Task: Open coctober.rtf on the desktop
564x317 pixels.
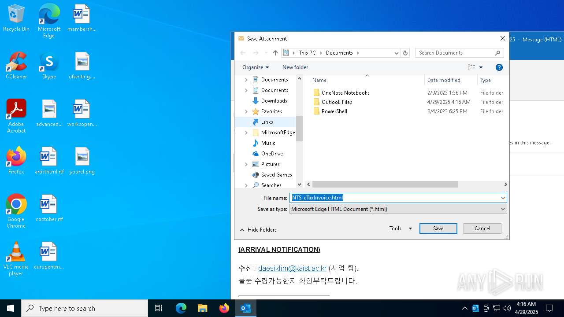Action: (49, 209)
